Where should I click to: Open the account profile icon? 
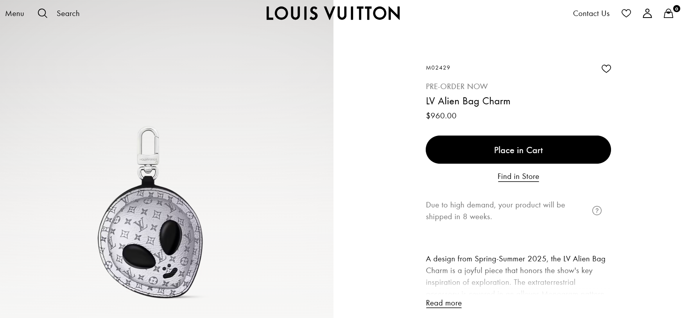(647, 13)
